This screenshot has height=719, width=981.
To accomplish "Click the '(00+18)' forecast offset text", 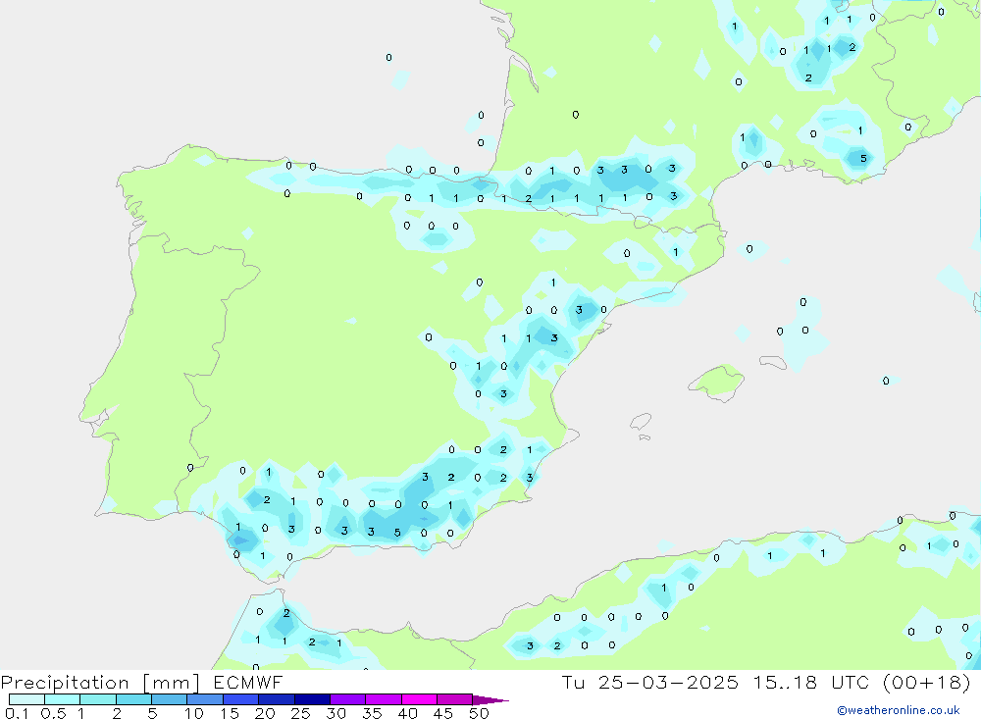I will (927, 682).
